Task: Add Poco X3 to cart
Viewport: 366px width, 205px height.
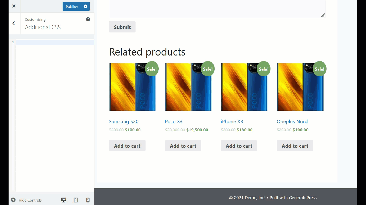Action: click(183, 145)
